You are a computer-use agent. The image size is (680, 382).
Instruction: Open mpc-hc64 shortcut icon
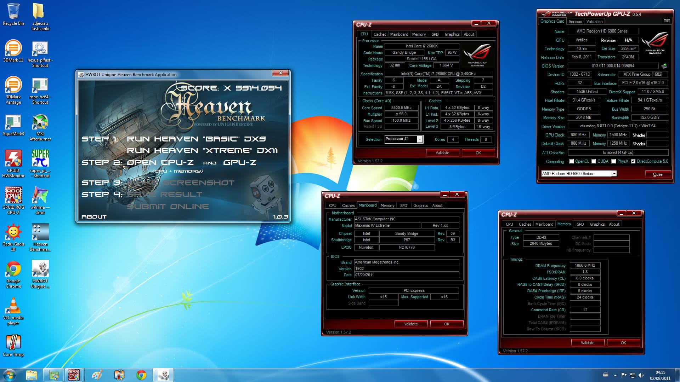pos(40,90)
